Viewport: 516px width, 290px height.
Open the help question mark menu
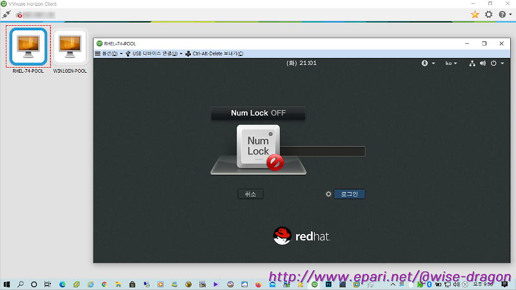(x=502, y=14)
